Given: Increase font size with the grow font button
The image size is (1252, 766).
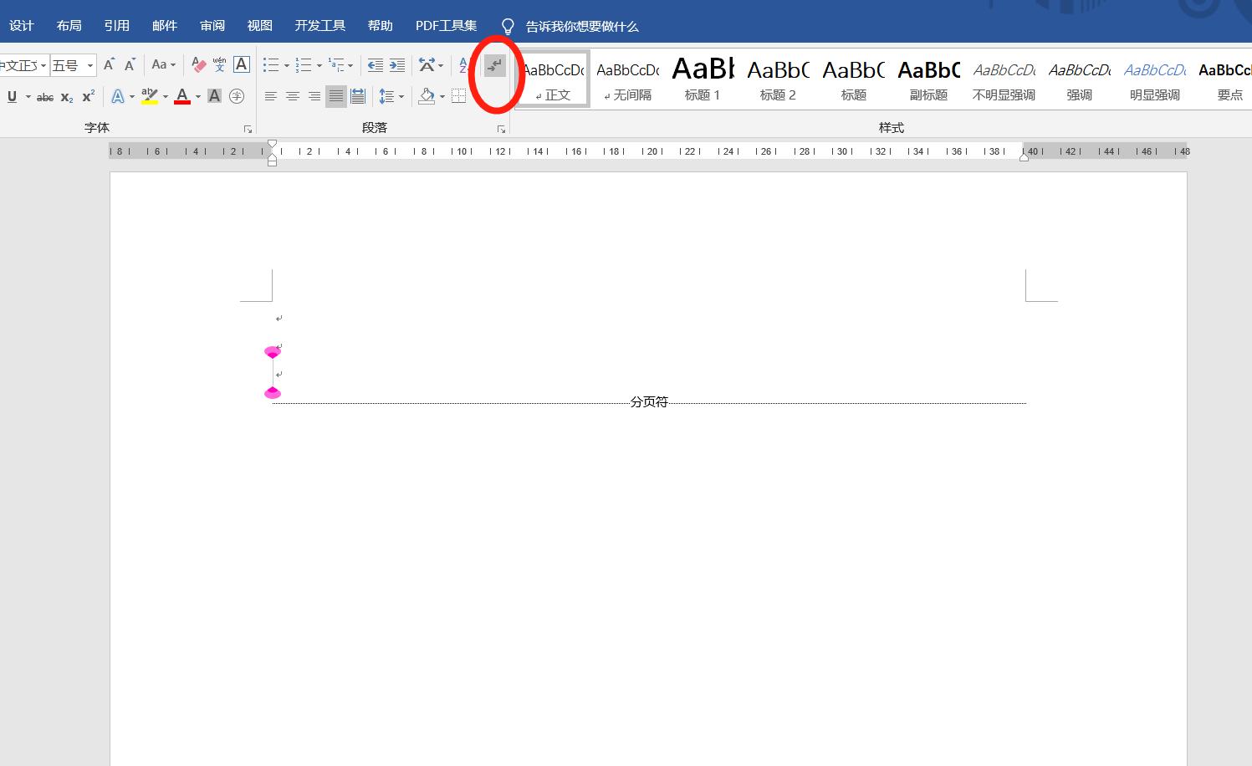Looking at the screenshot, I should (109, 65).
